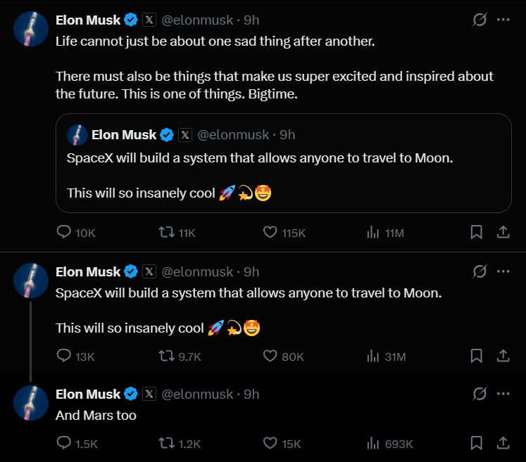Bookmark the "Life cannot just be" post
This screenshot has height=462, width=526.
tap(477, 233)
